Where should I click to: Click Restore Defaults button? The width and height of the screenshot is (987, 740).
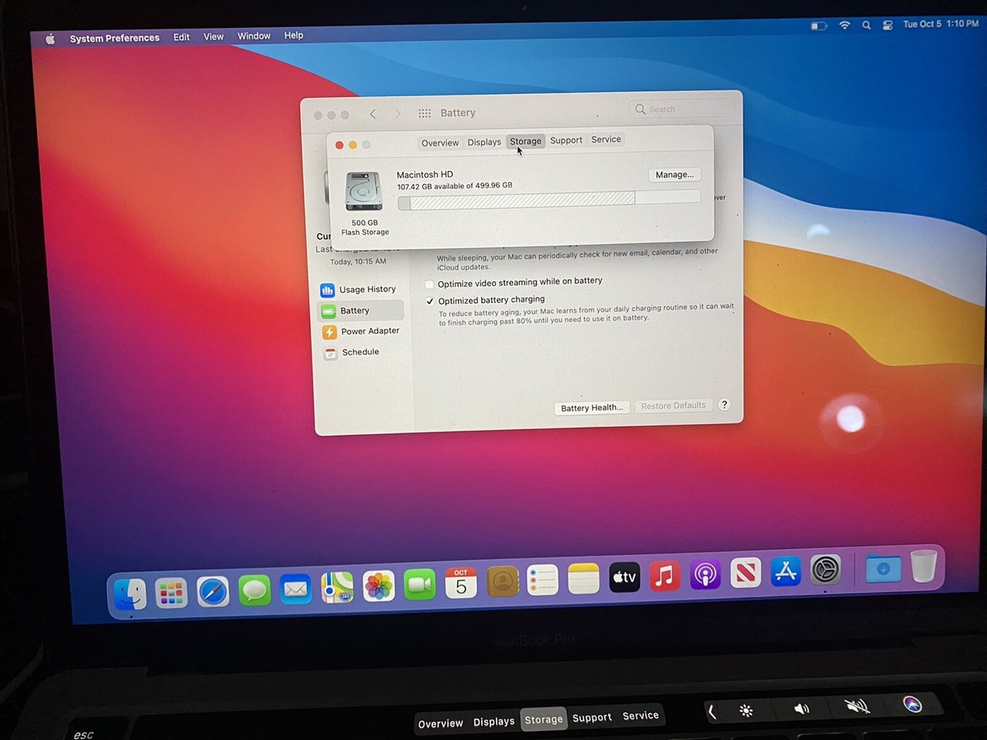(674, 406)
